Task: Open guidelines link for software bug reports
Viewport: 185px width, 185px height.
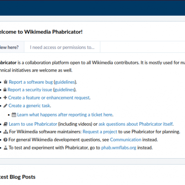Action: (65, 82)
